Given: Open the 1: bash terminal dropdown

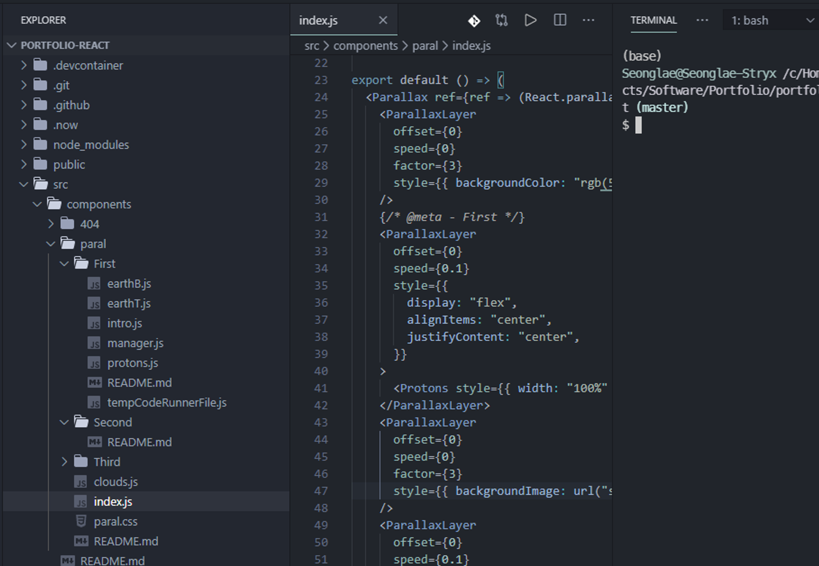Looking at the screenshot, I should pyautogui.click(x=770, y=20).
